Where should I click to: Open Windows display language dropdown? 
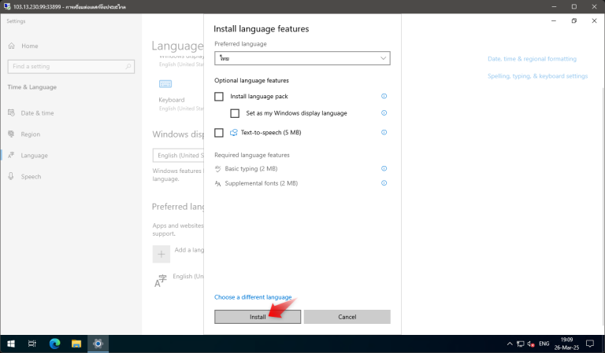pyautogui.click(x=178, y=155)
